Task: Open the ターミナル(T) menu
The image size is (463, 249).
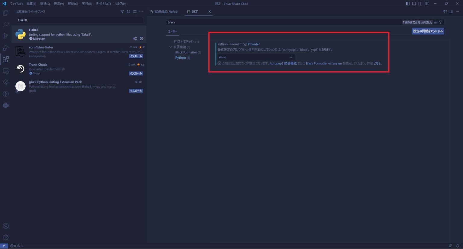Action: [x=103, y=4]
